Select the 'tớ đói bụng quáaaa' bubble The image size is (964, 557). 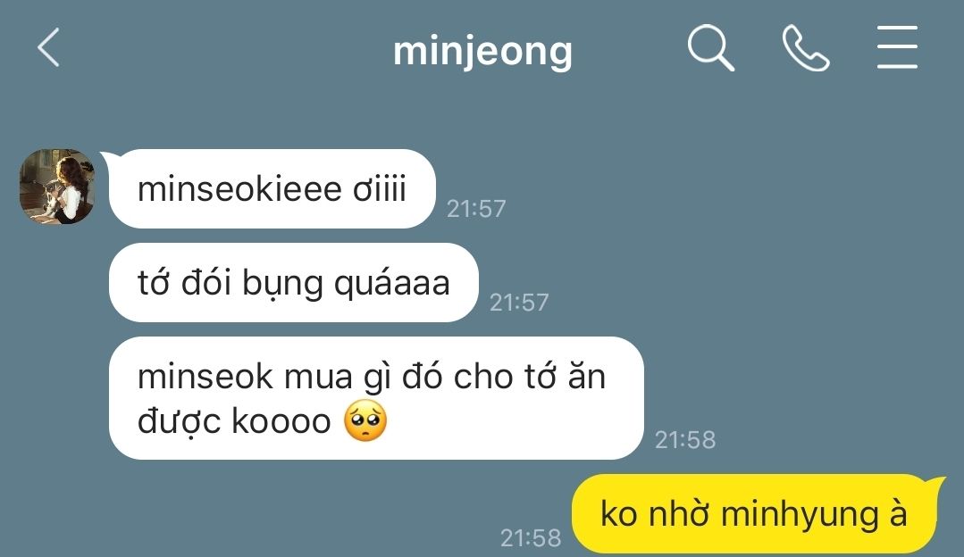(293, 282)
